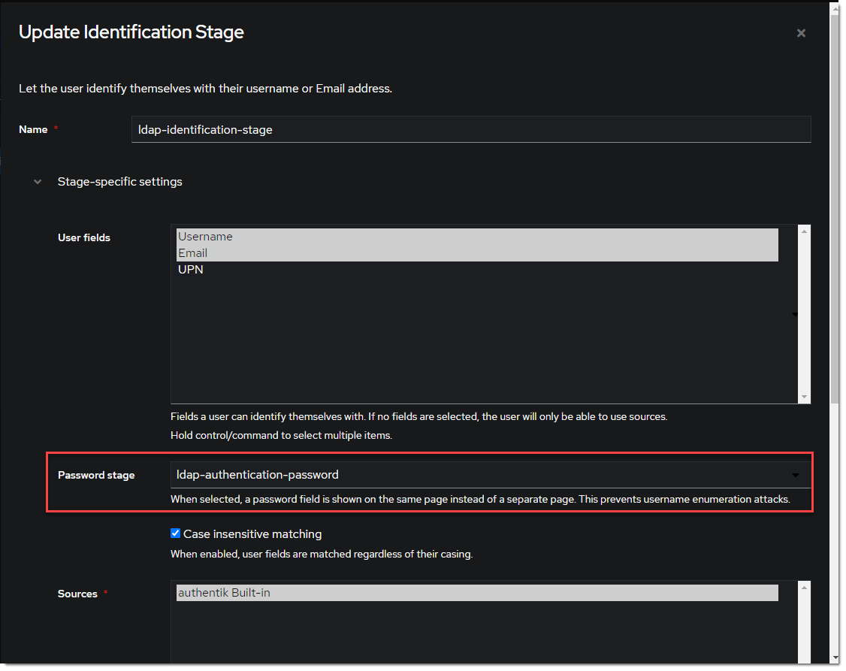Edit the ldap-identification-stage name text
This screenshot has height=671, width=846.
click(x=205, y=129)
